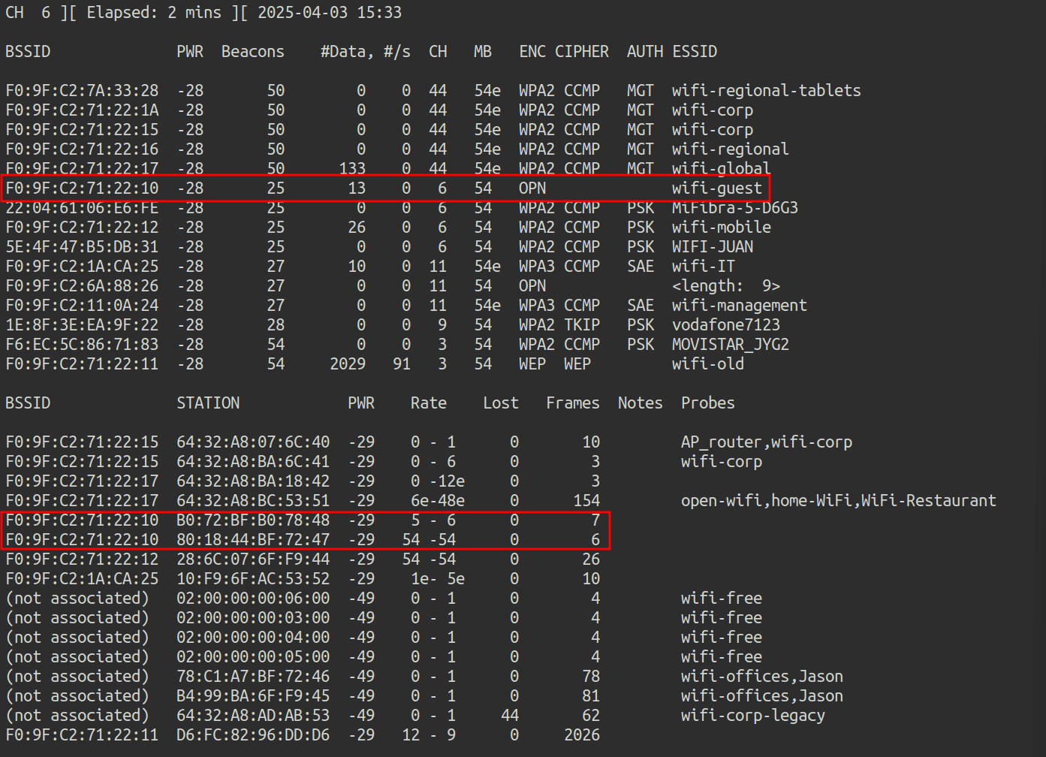Screen dimensions: 1046x757
Task: Select BSSID F0:9F:C2:7A:33:28
Action: coord(82,91)
